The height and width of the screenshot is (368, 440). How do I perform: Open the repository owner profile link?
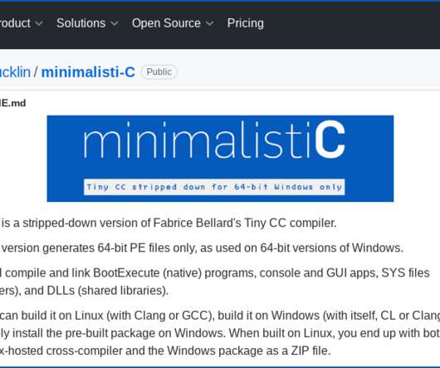[x=15, y=72]
